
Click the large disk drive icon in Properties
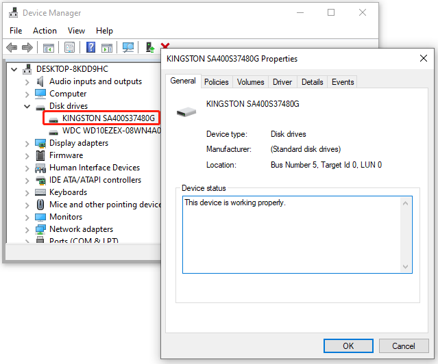tap(186, 112)
